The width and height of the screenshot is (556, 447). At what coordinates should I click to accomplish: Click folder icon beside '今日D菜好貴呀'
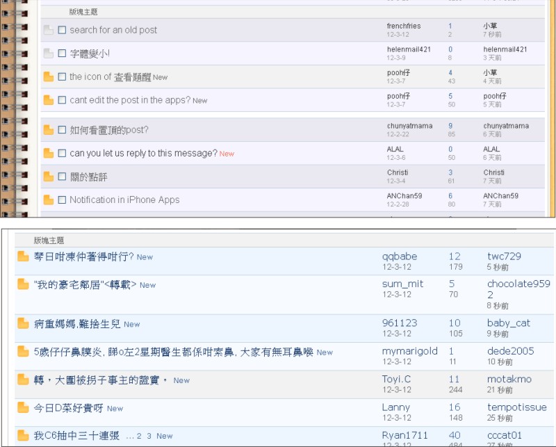(23, 408)
